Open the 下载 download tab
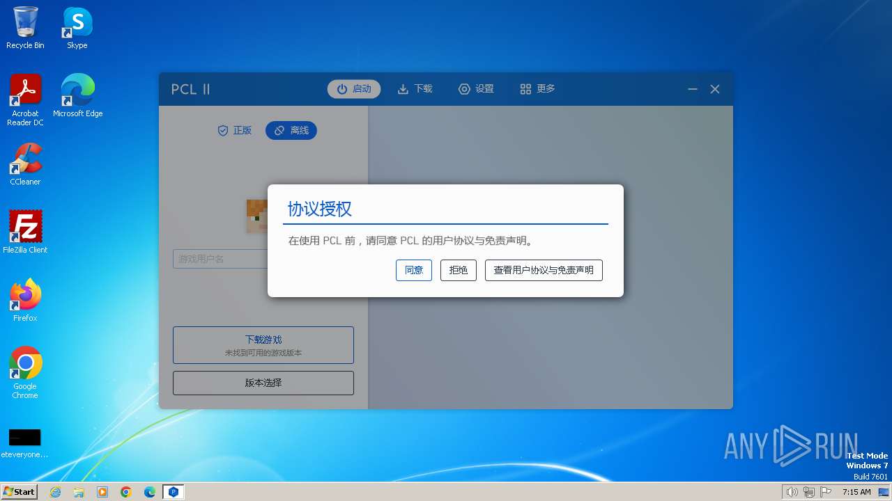 (415, 89)
